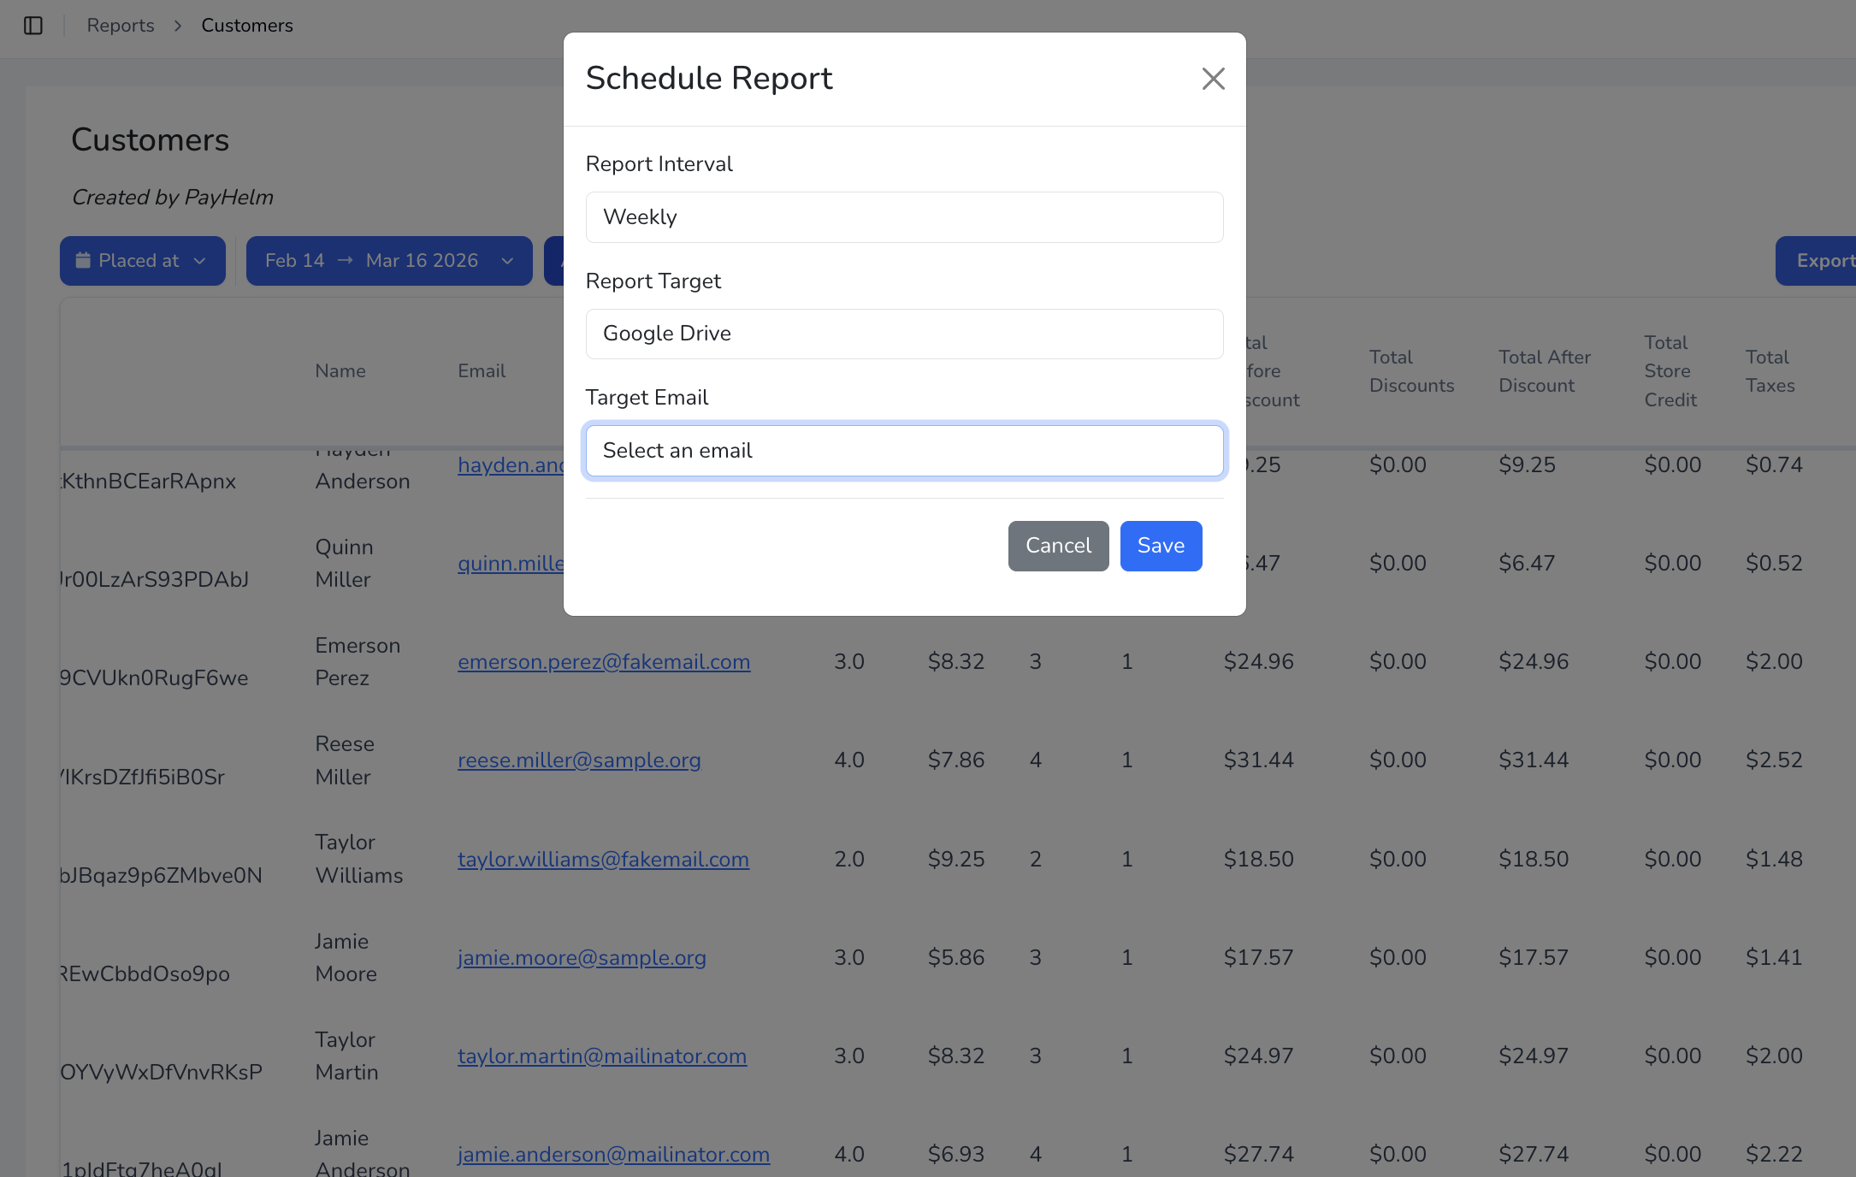The image size is (1856, 1177).
Task: Open the Placed at filter dropdown
Action: [x=143, y=261]
